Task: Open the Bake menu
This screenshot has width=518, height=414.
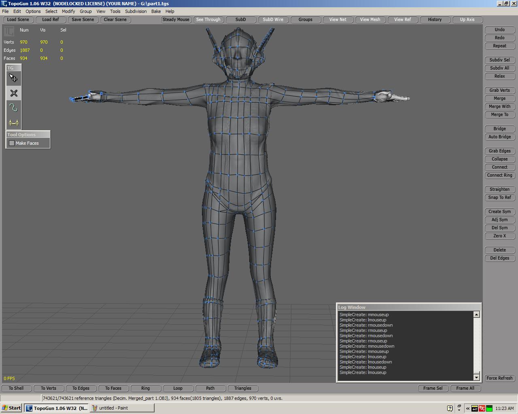Action: pyautogui.click(x=156, y=11)
